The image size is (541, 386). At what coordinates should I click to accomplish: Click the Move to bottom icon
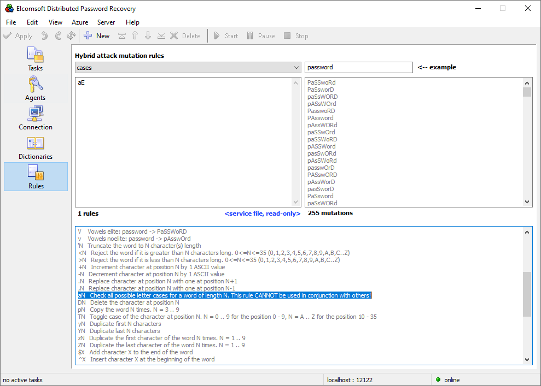coord(161,36)
